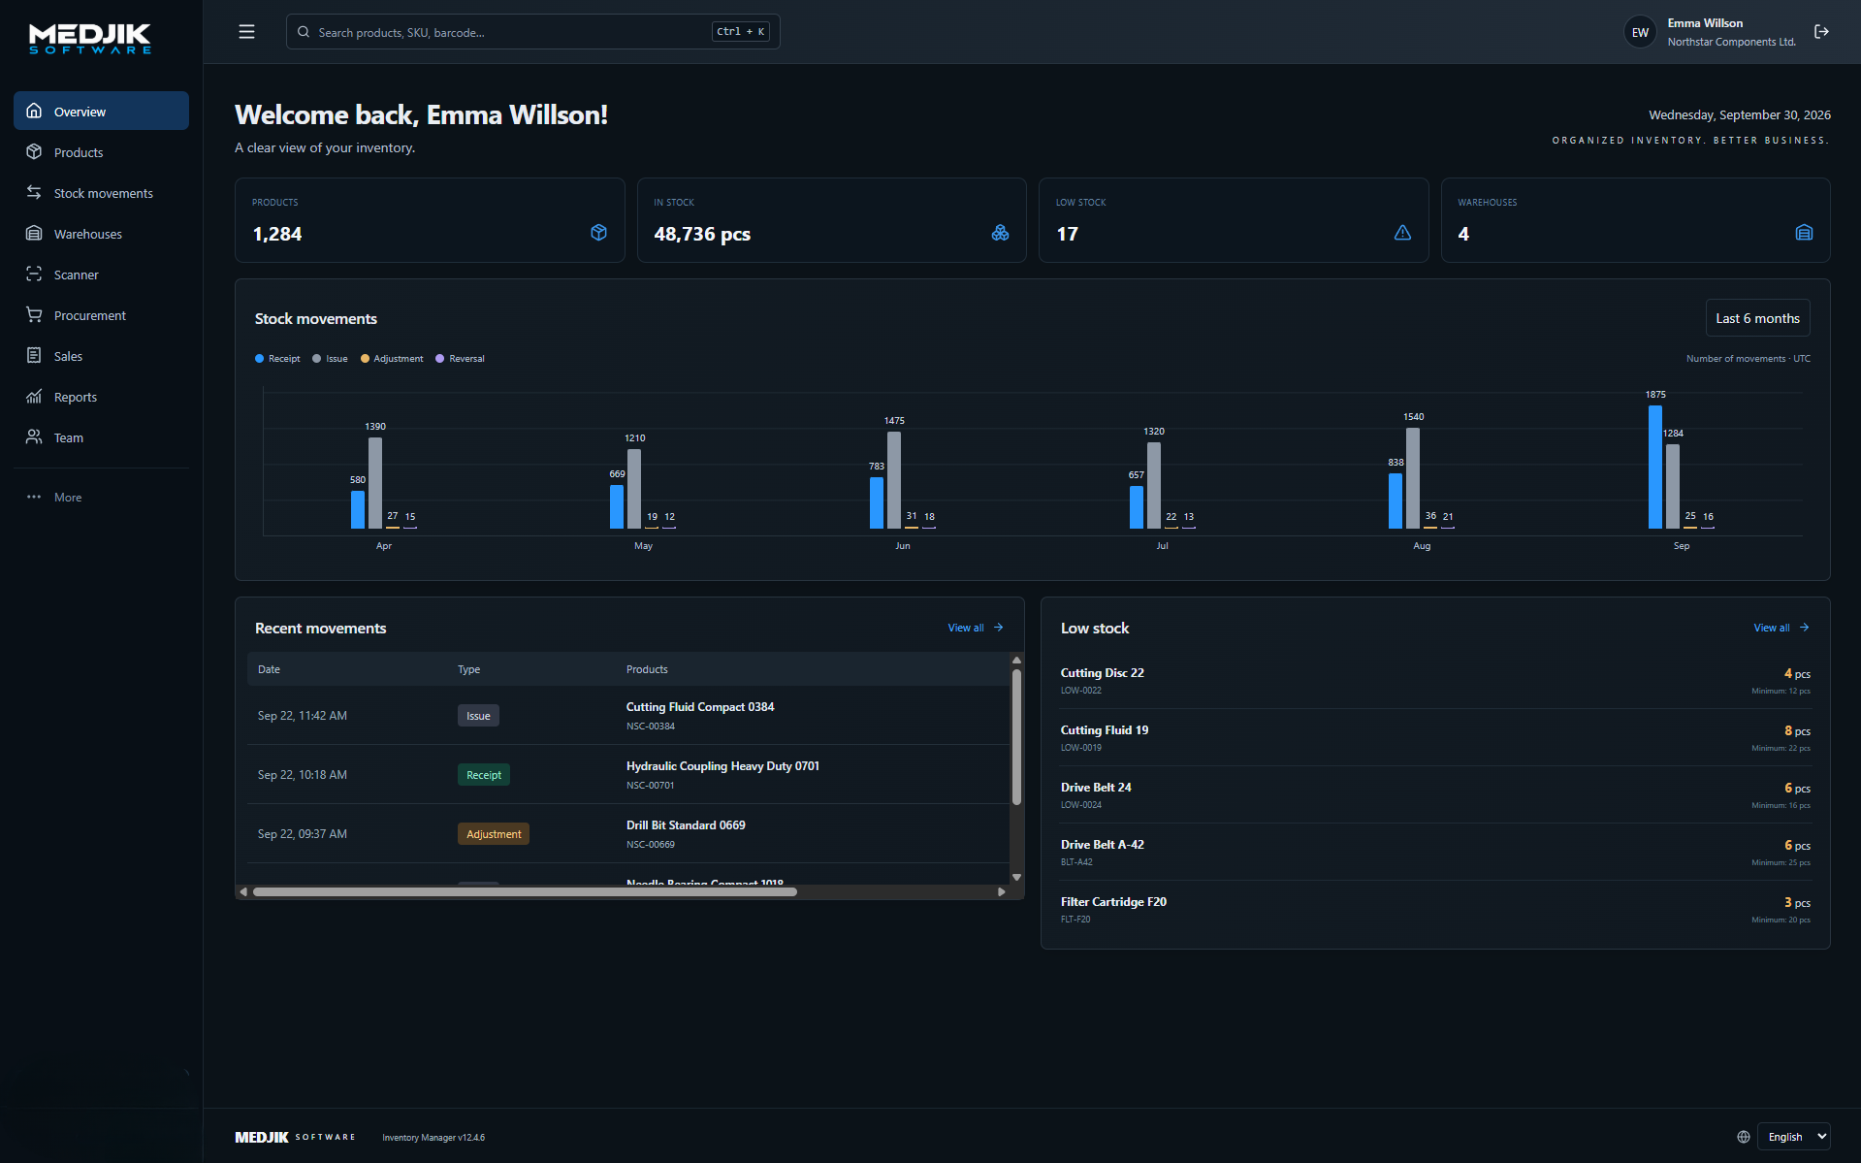Click the August issue bar 1540

1413,478
